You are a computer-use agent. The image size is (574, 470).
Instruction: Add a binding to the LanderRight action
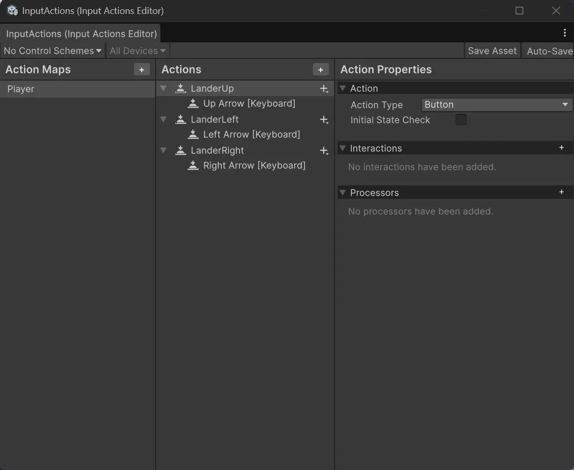(x=324, y=151)
